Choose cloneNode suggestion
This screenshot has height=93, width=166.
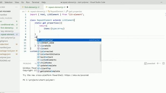[x=68, y=46]
